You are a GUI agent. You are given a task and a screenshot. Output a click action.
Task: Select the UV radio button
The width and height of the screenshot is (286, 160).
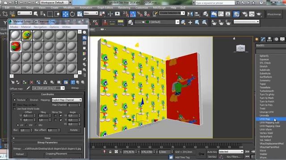tap(18, 125)
